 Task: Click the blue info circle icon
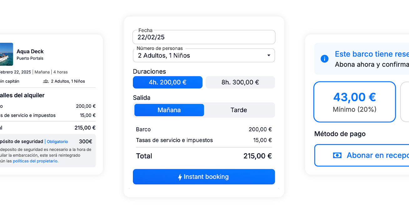point(325,59)
